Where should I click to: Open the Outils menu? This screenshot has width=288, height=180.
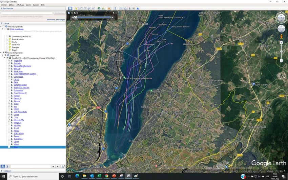[x=28, y=5]
